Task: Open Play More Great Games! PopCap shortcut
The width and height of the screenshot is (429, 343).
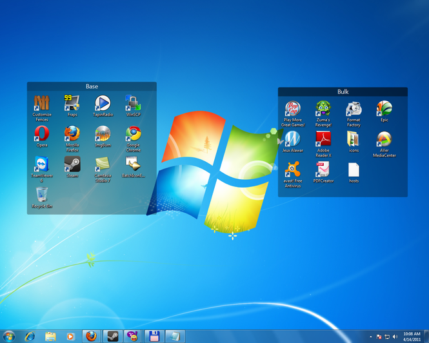Action: [293, 113]
